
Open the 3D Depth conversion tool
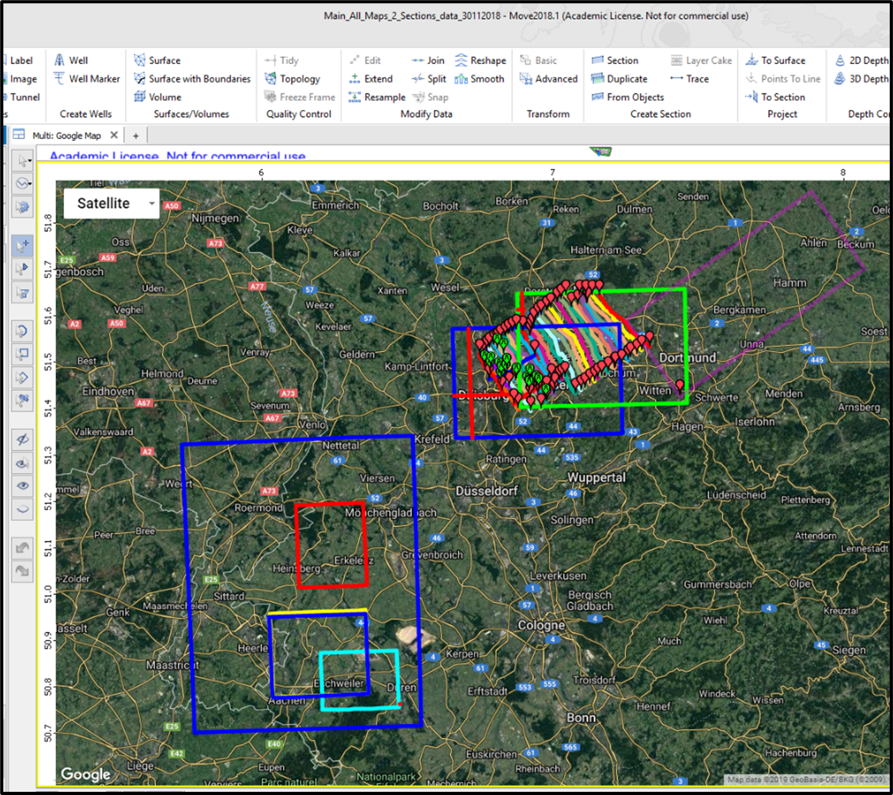pos(861,79)
